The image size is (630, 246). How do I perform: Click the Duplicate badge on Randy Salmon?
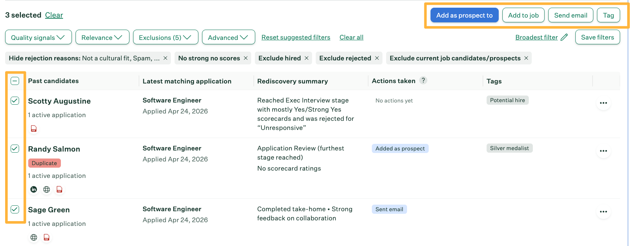click(44, 163)
